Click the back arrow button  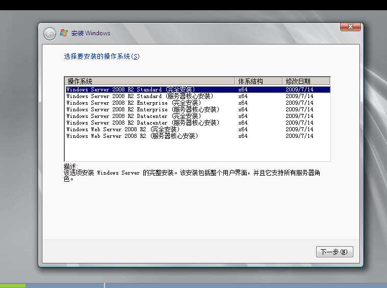click(49, 34)
